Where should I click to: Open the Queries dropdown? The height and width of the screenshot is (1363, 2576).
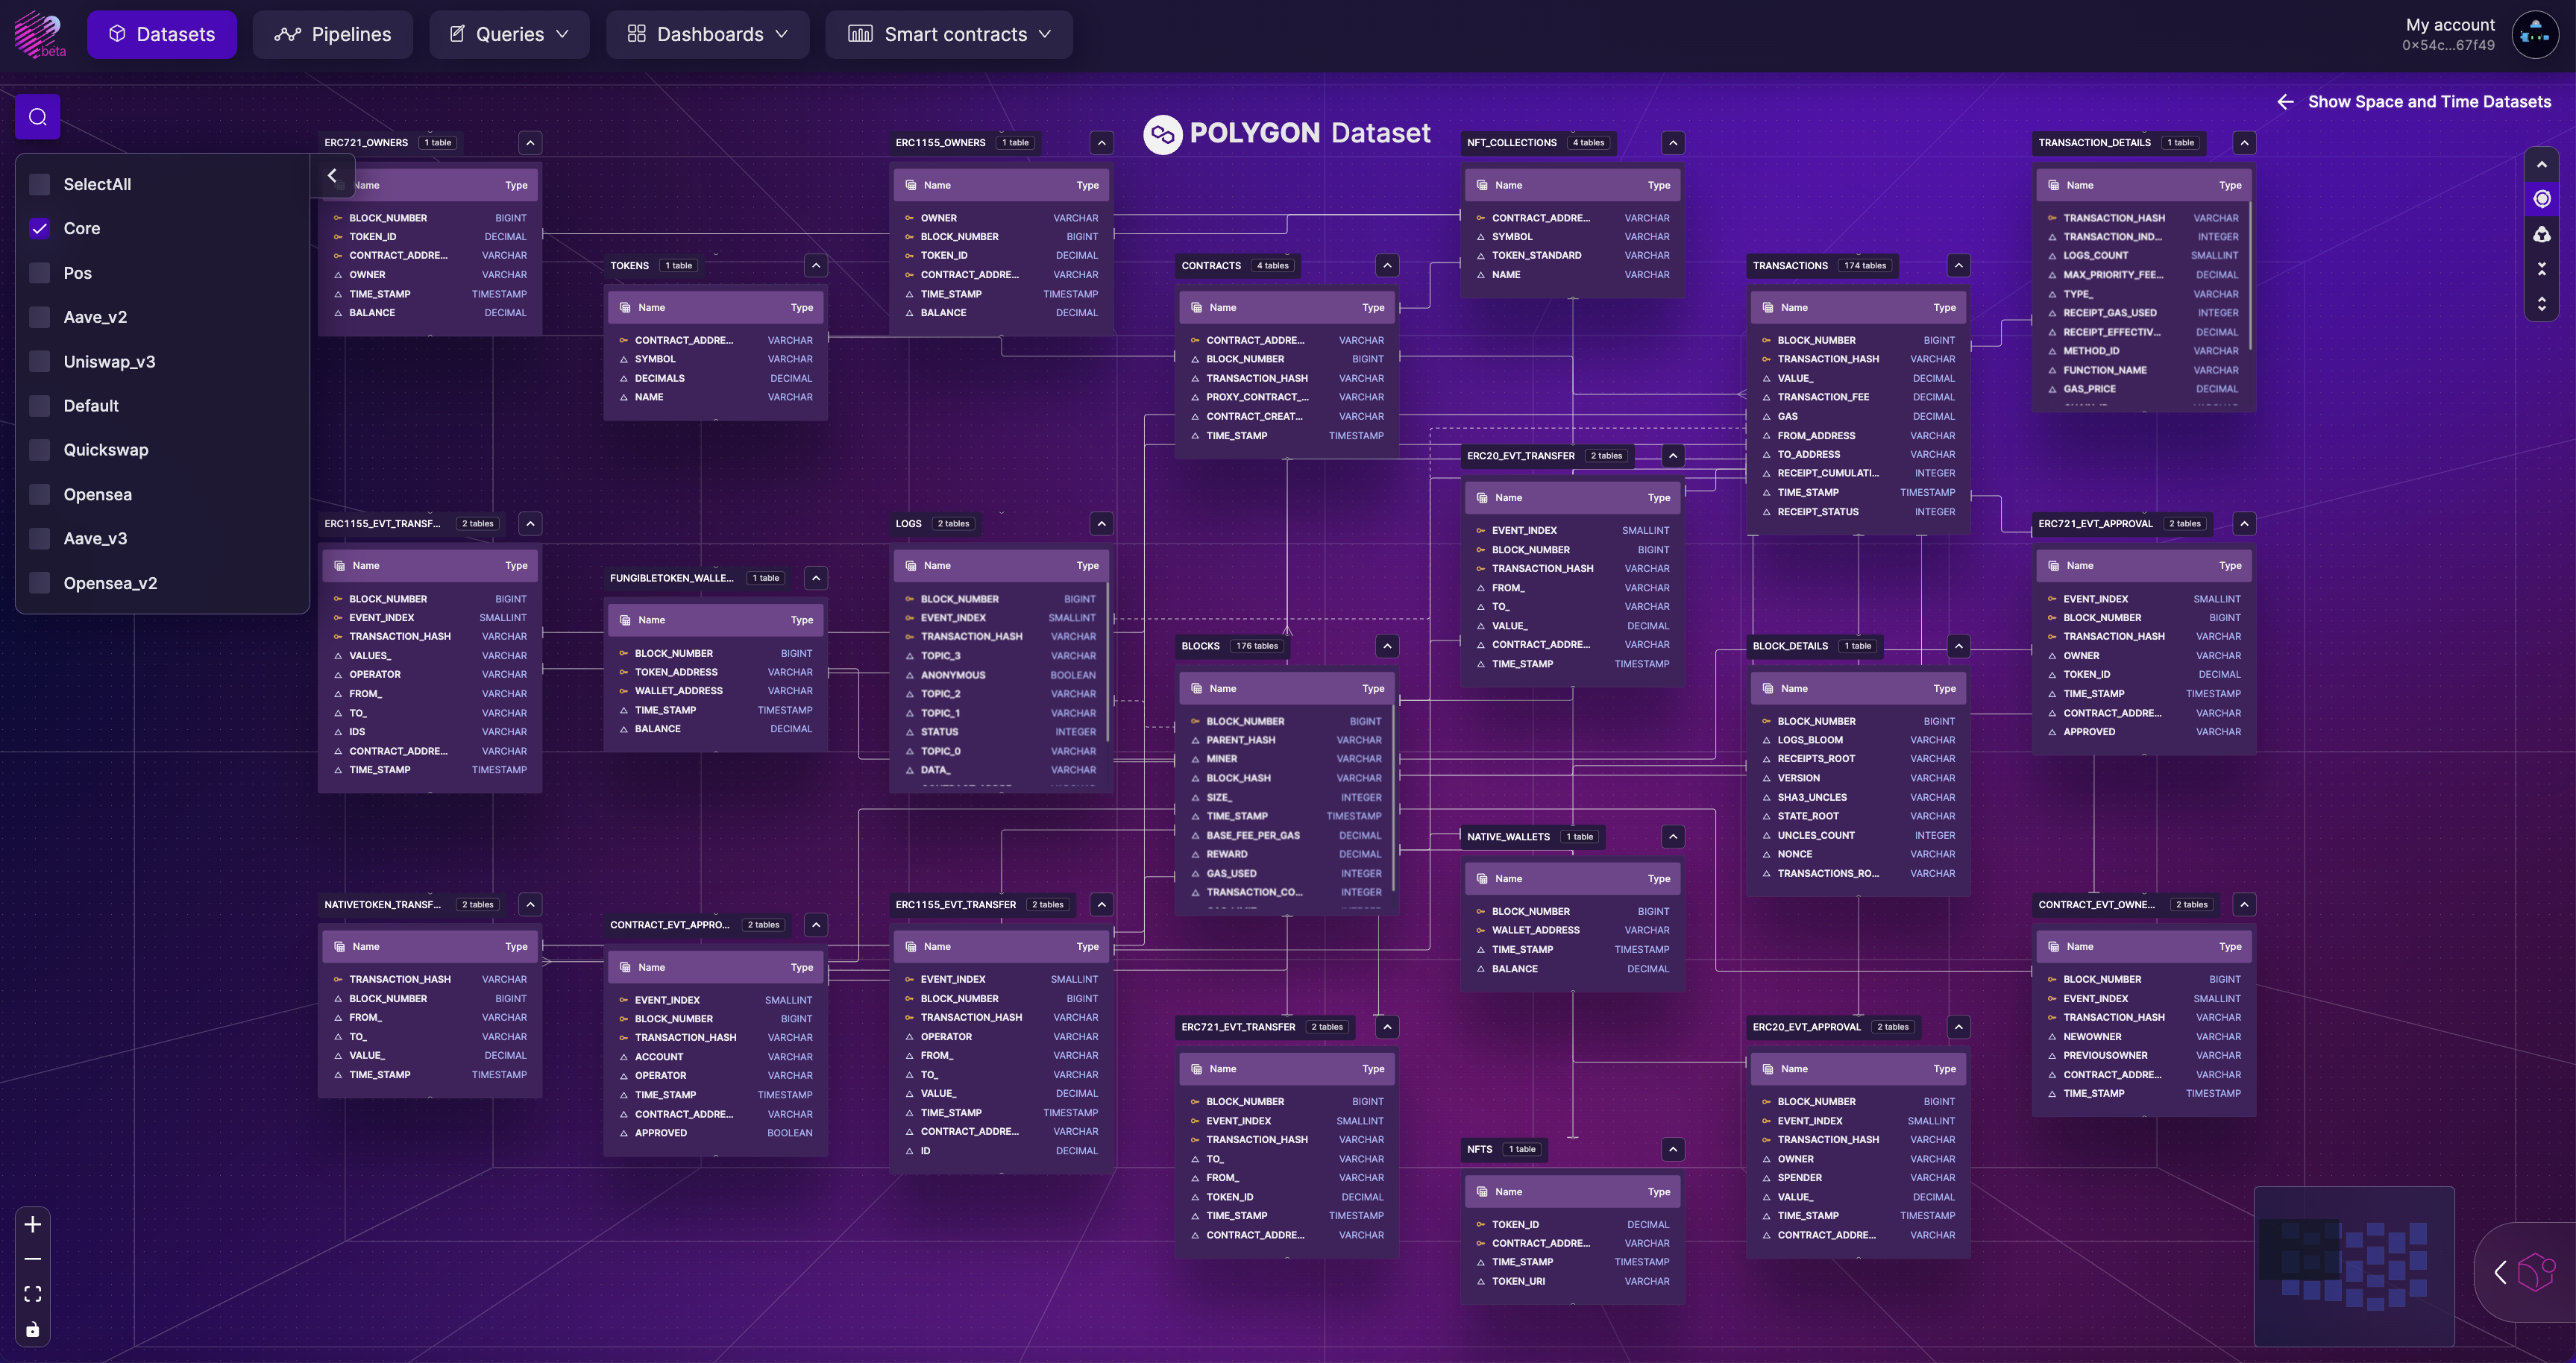(509, 35)
